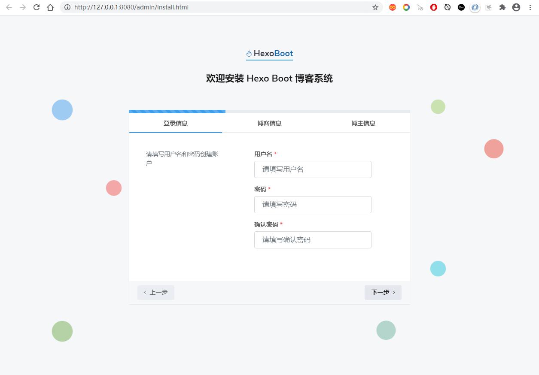The width and height of the screenshot is (539, 375).
Task: Open the grey bird extension
Action: tap(489, 7)
